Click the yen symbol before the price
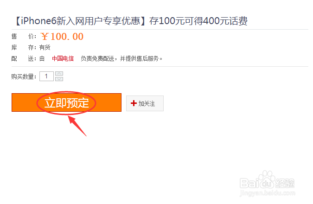313x204 pixels. coord(45,37)
